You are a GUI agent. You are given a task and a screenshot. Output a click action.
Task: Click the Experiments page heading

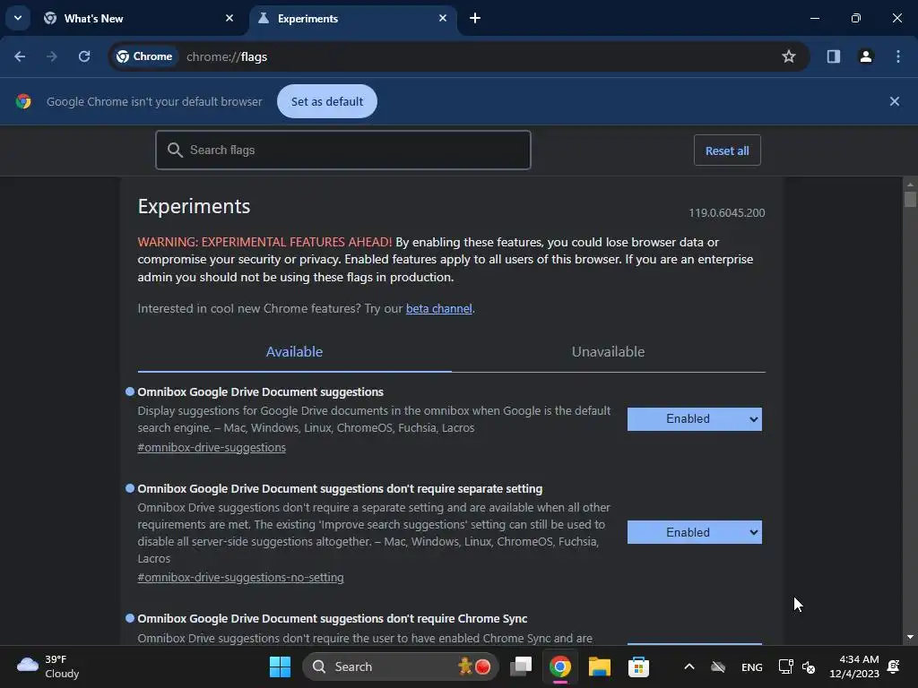pos(194,207)
